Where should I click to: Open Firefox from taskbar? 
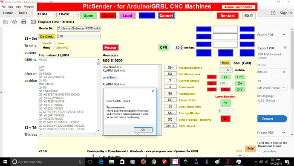[143, 162]
